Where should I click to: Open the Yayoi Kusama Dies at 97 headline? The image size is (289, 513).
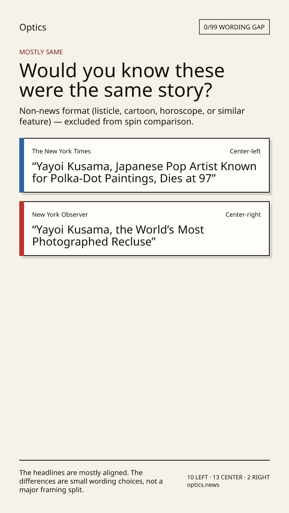pos(144,172)
